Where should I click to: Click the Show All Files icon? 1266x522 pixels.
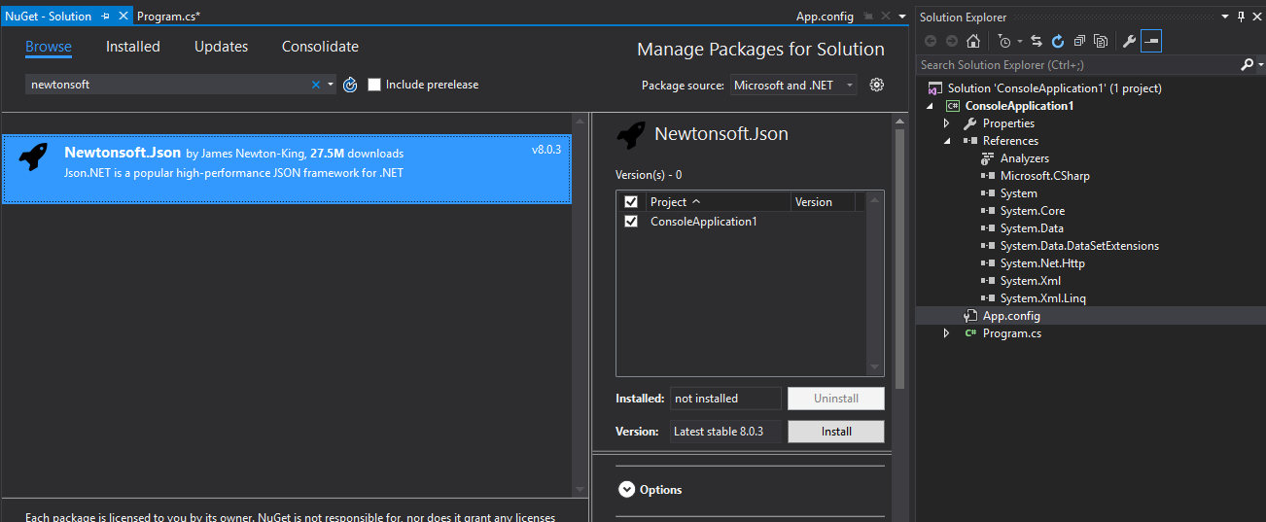[x=1101, y=41]
